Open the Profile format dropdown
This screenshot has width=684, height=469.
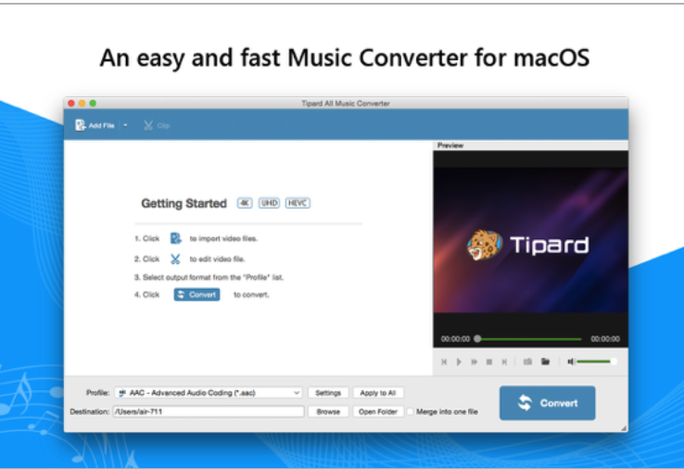click(x=209, y=393)
